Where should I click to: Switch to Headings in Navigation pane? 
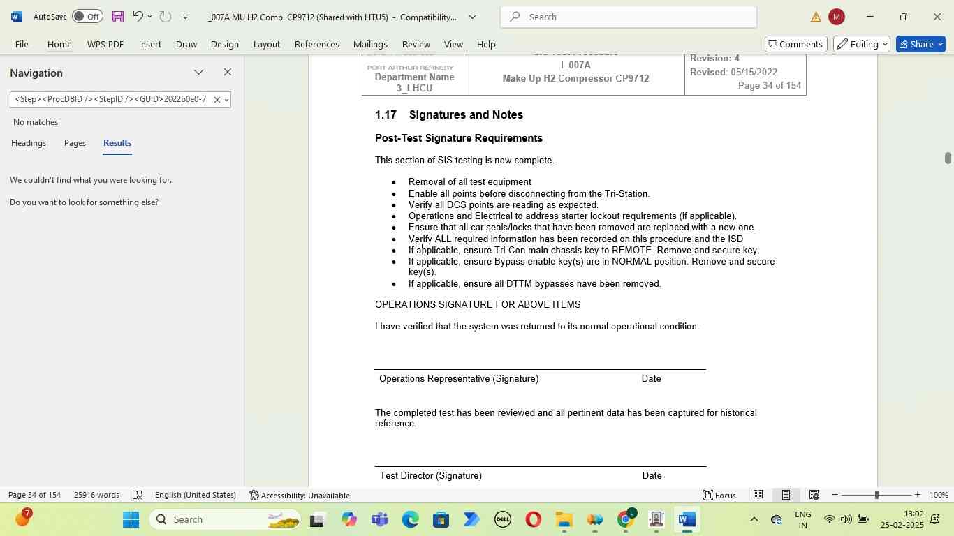click(29, 143)
